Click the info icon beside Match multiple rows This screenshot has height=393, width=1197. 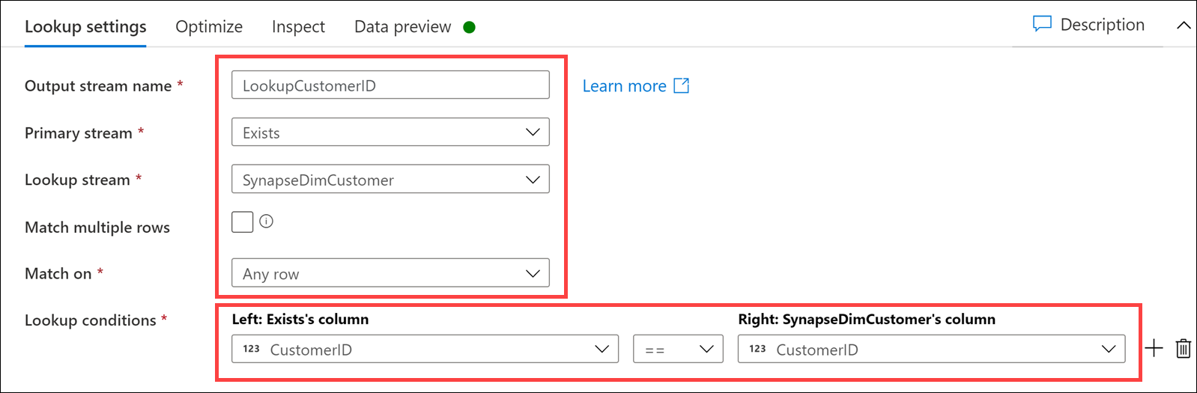point(266,222)
